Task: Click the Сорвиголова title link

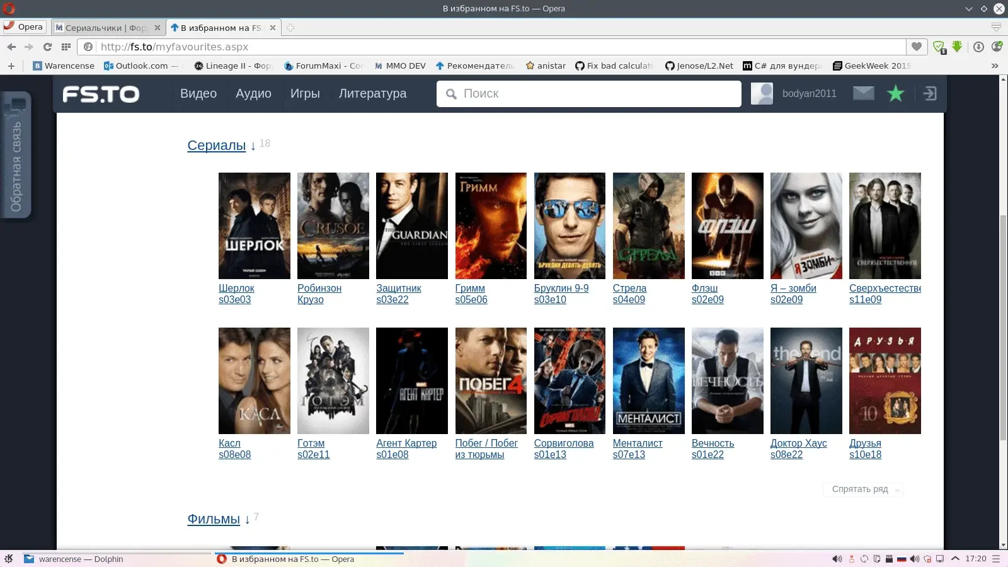Action: (564, 443)
